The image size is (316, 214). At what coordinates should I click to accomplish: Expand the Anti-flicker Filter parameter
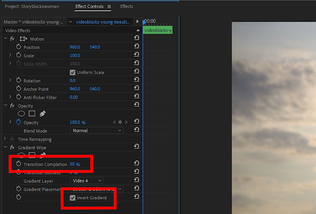[10, 97]
